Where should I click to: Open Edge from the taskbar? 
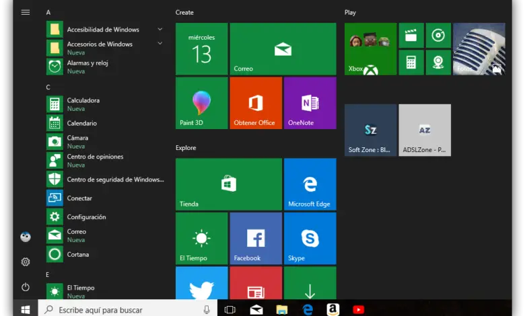308,310
